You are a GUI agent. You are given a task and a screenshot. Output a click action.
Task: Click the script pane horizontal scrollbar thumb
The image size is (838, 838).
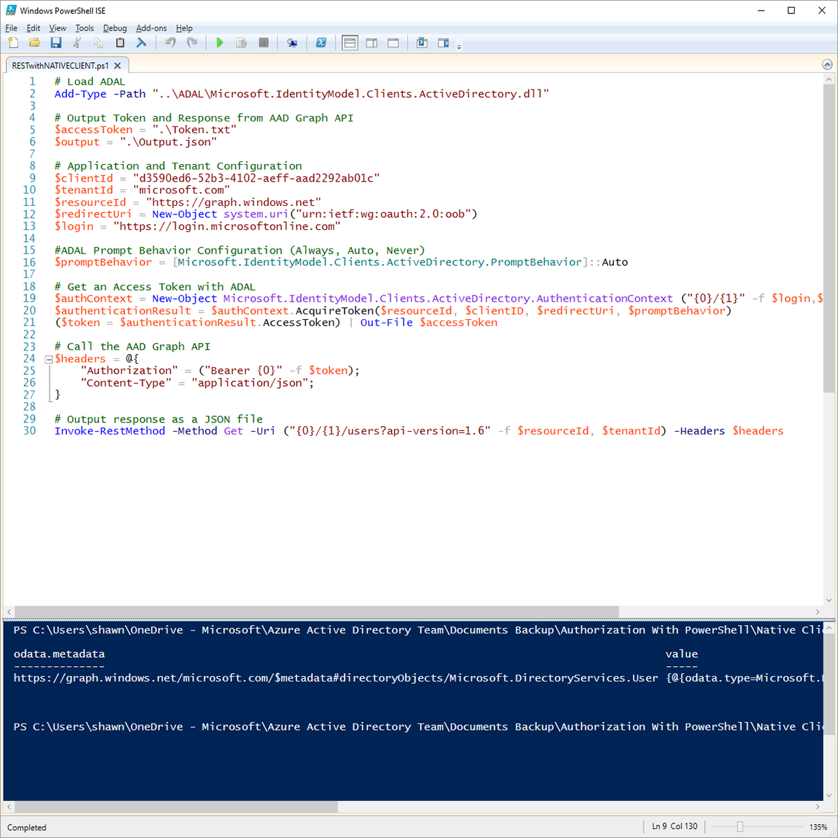point(316,612)
